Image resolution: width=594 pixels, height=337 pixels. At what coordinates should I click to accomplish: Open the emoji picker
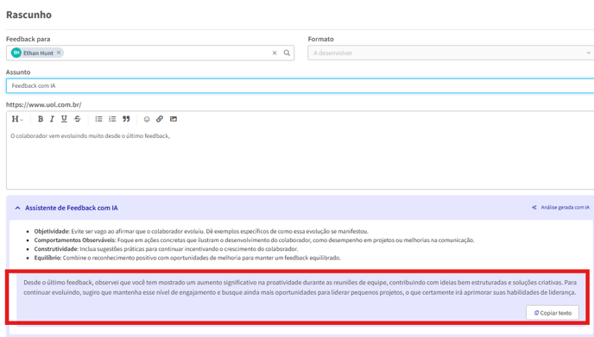pos(147,119)
